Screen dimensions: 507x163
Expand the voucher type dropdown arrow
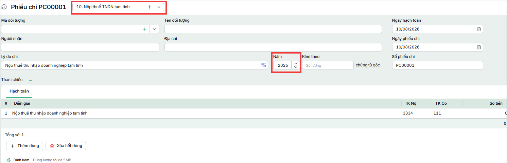159,7
